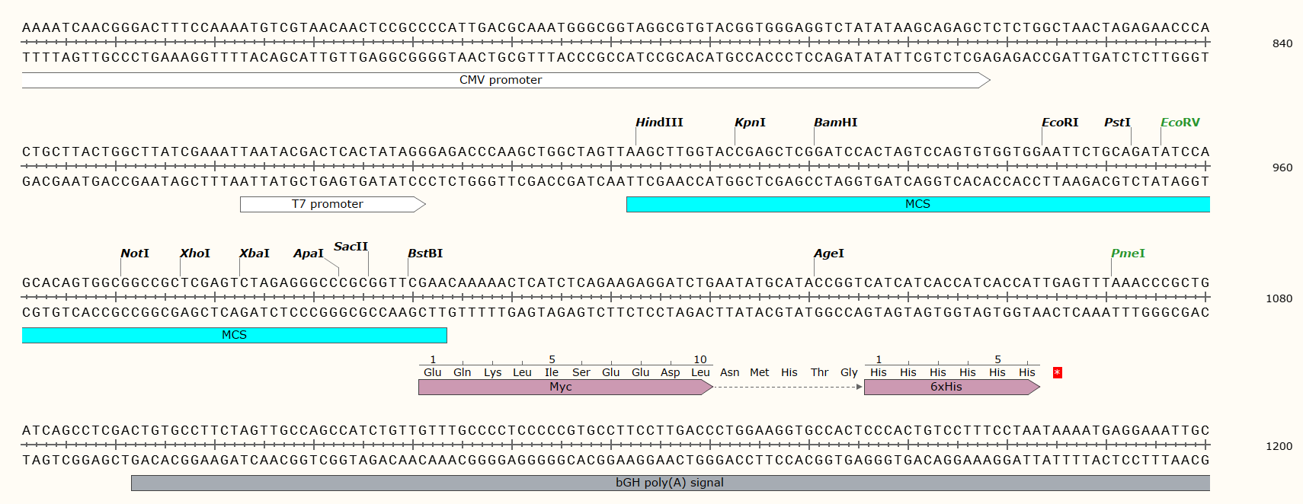This screenshot has width=1303, height=504.
Task: Select the BstBI restriction site label
Action: [x=425, y=254]
